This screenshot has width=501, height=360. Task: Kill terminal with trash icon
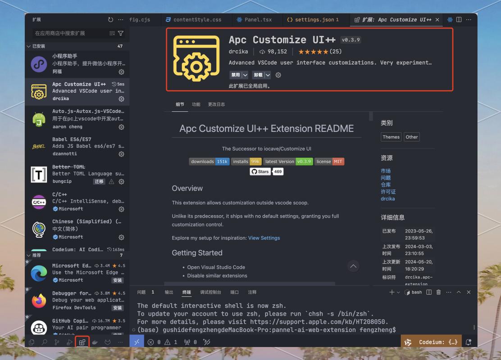(x=439, y=292)
